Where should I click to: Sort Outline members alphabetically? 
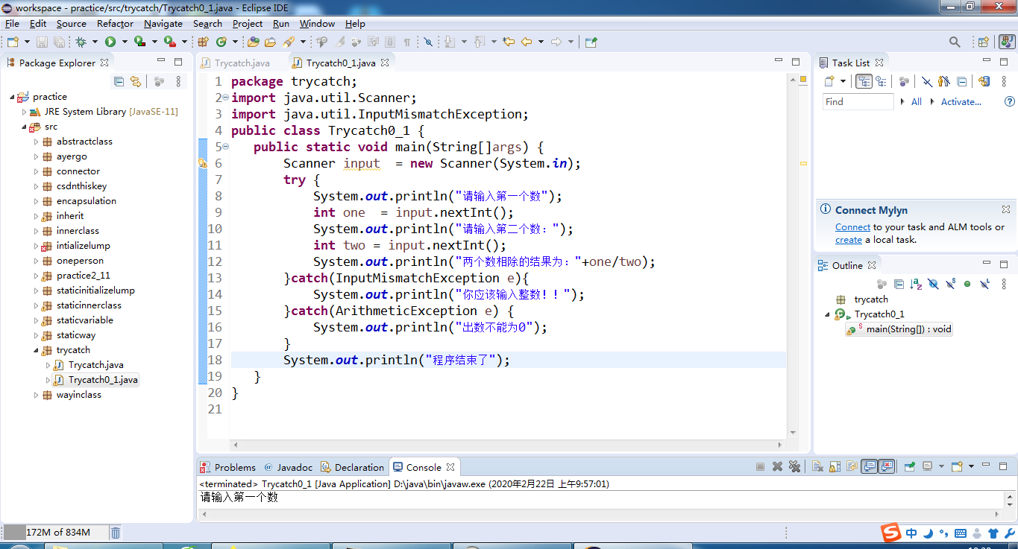tap(916, 284)
